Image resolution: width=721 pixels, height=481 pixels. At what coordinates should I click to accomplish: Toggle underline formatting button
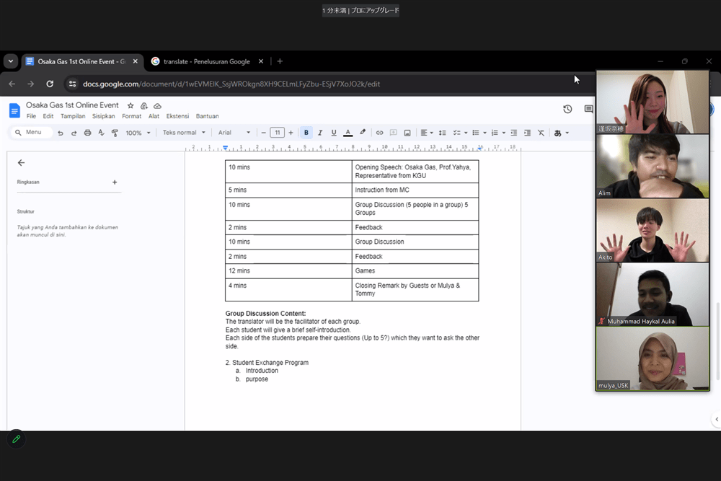click(x=334, y=133)
